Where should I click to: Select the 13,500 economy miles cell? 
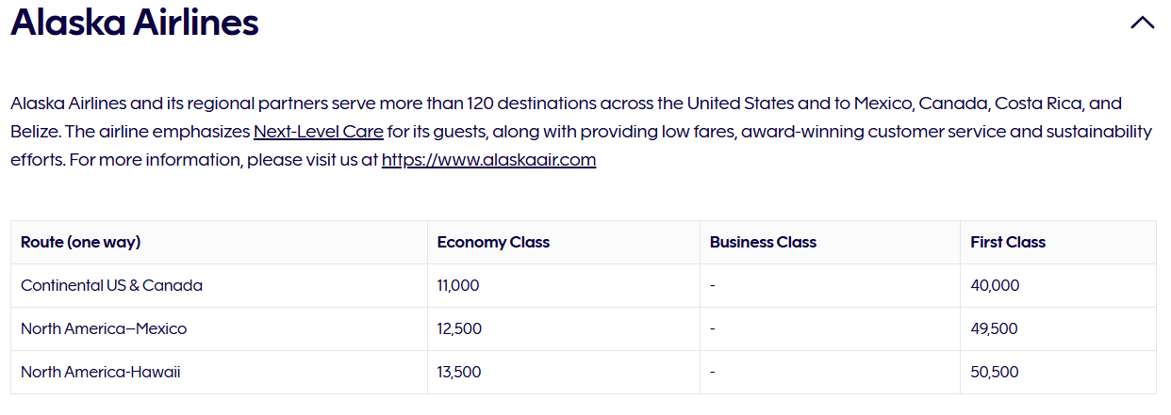tap(564, 372)
